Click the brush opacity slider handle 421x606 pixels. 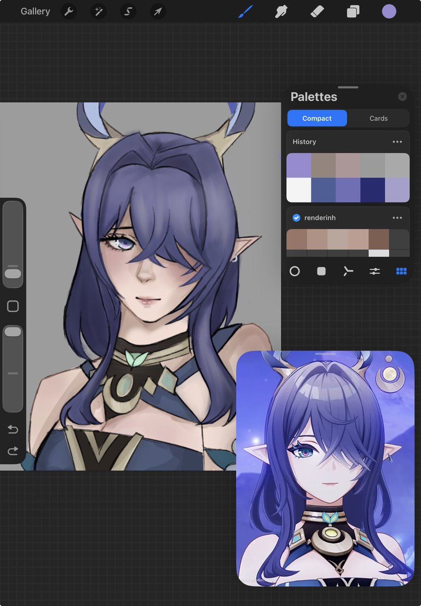[13, 331]
